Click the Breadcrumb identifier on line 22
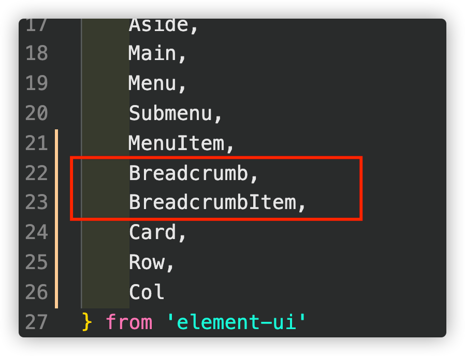The height and width of the screenshot is (356, 465). coord(188,173)
